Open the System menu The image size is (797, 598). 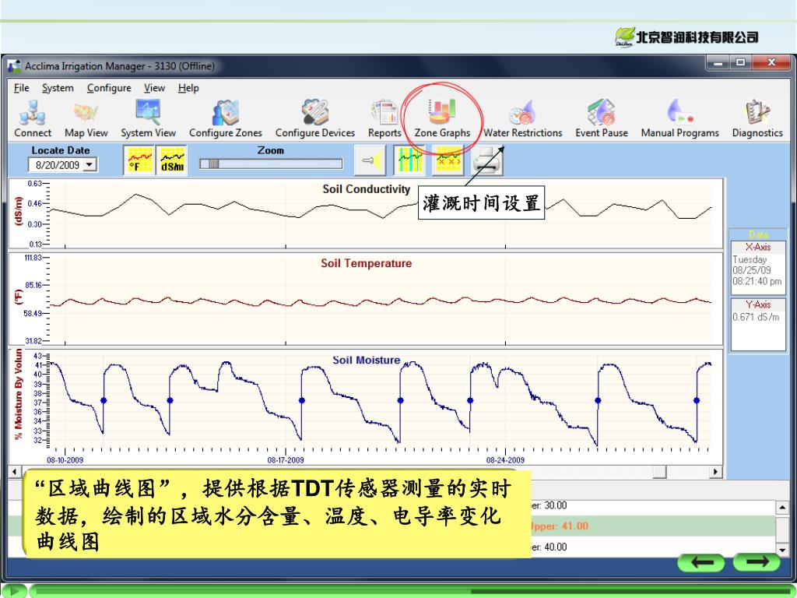pos(58,88)
